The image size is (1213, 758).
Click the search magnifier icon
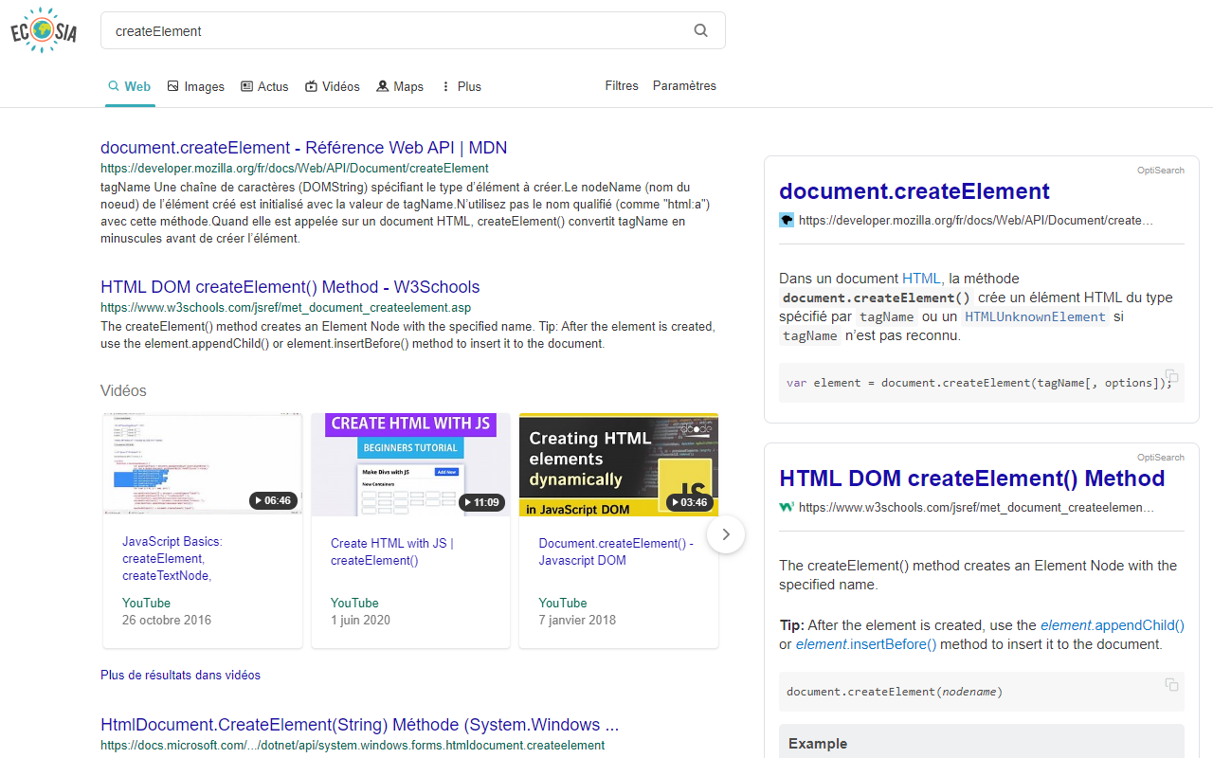pyautogui.click(x=700, y=30)
